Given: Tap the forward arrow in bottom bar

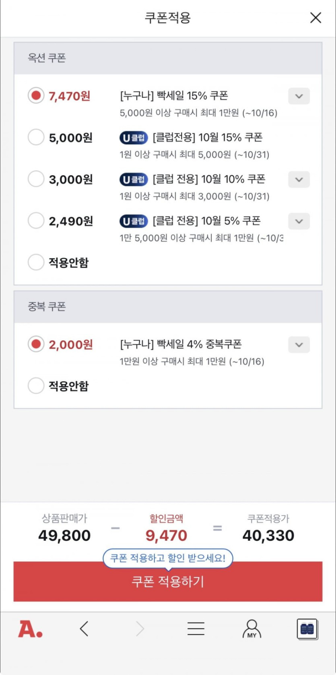Looking at the screenshot, I should click(140, 628).
